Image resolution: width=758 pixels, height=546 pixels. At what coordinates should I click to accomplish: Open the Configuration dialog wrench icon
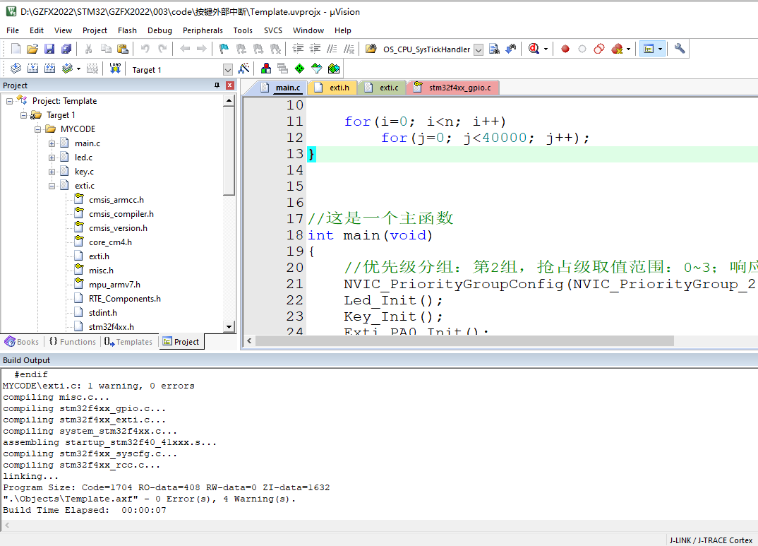679,48
